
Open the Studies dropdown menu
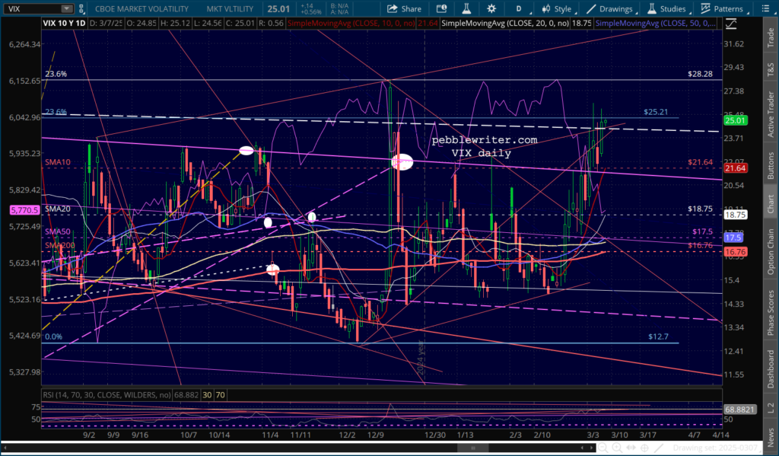click(x=669, y=8)
